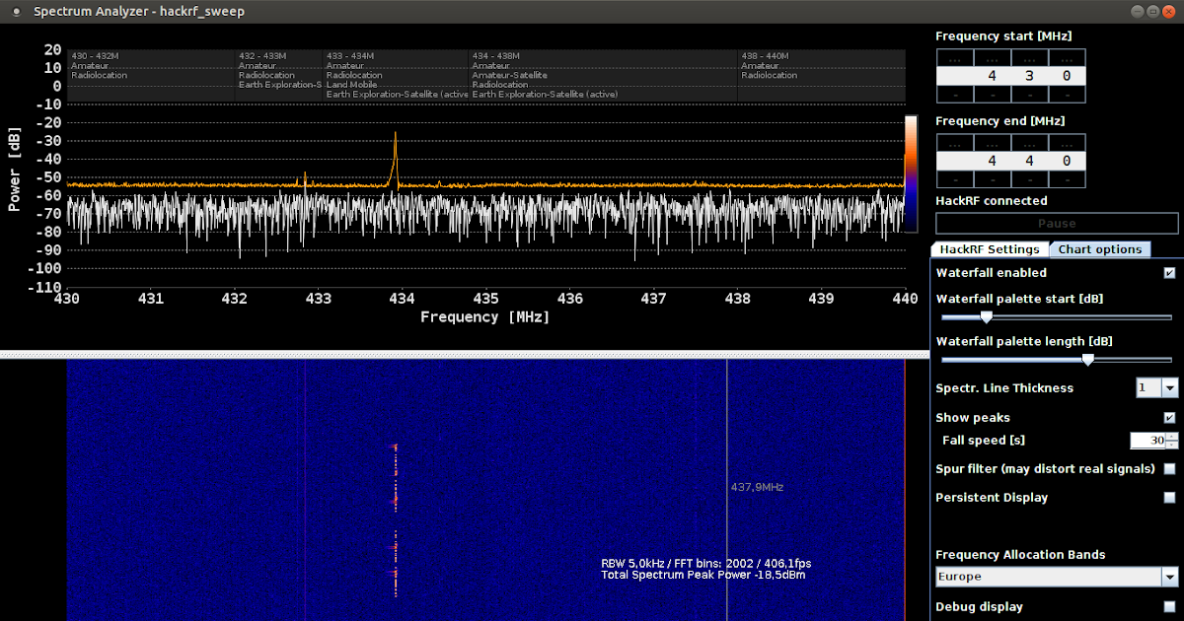Select the HackRF Settings tab
This screenshot has width=1184, height=621.
(x=990, y=248)
